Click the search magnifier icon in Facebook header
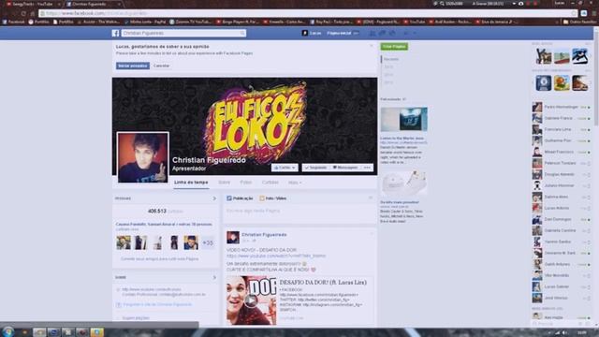Screen dimensions: 599x337 coord(242,34)
